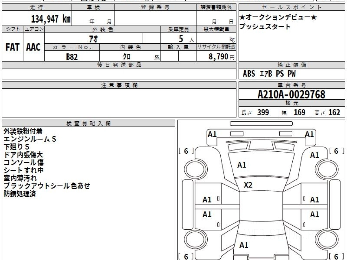Click the note コンソール傷

pos(24,163)
